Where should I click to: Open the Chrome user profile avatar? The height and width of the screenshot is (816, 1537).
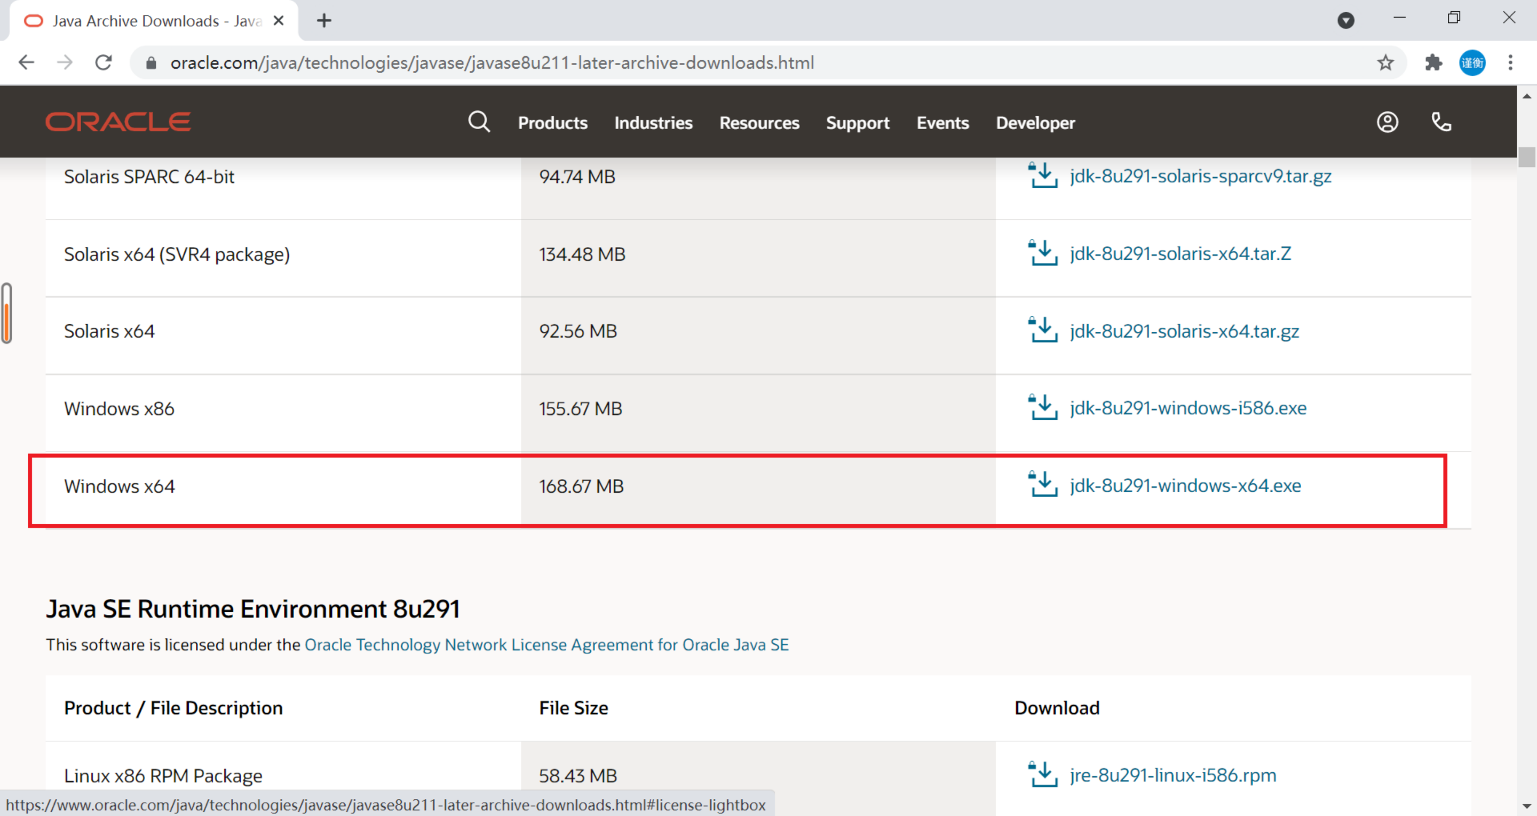[x=1472, y=62]
